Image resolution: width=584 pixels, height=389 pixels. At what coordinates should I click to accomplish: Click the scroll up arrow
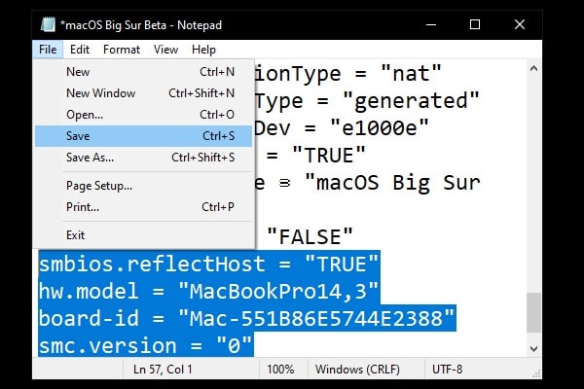(x=533, y=68)
